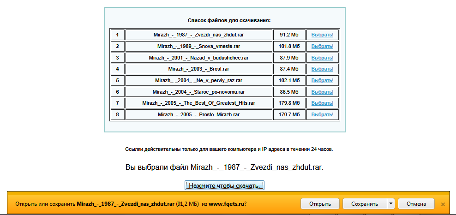Click Выбрать! for the 1989 Snova_vmeste archive

(322, 46)
